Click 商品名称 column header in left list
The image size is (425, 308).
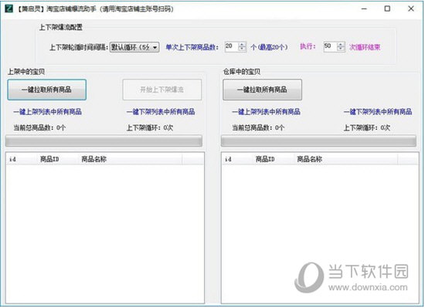tap(131, 159)
